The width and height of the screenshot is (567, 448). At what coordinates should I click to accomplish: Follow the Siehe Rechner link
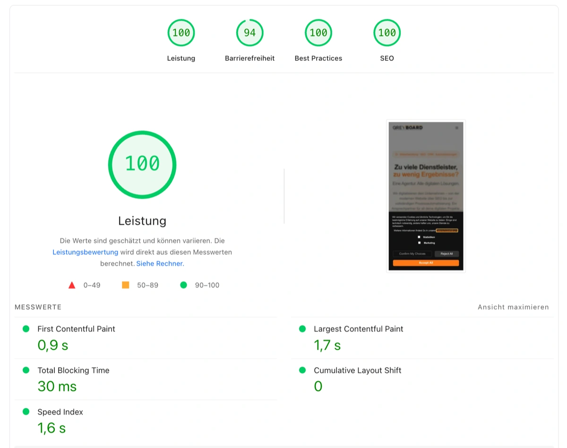tap(160, 263)
